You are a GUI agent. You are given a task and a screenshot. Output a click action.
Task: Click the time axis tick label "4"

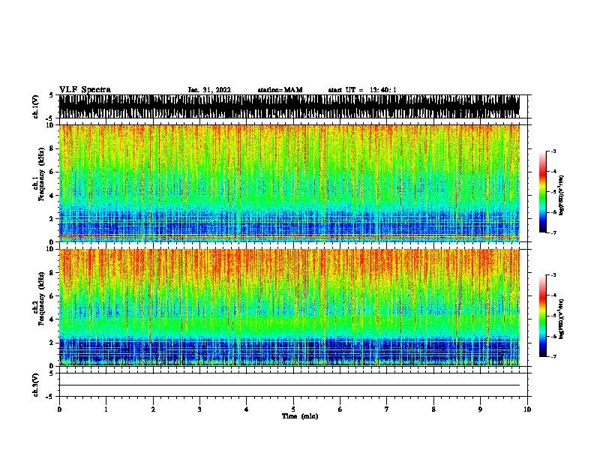point(247,409)
